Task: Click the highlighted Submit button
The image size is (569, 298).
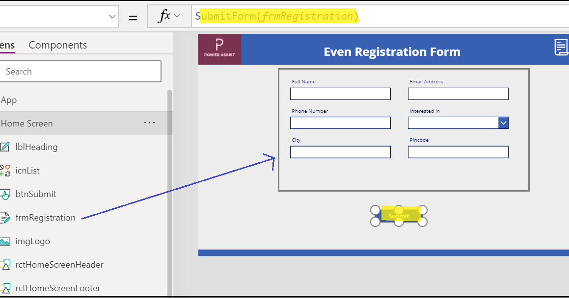Action: point(399,216)
